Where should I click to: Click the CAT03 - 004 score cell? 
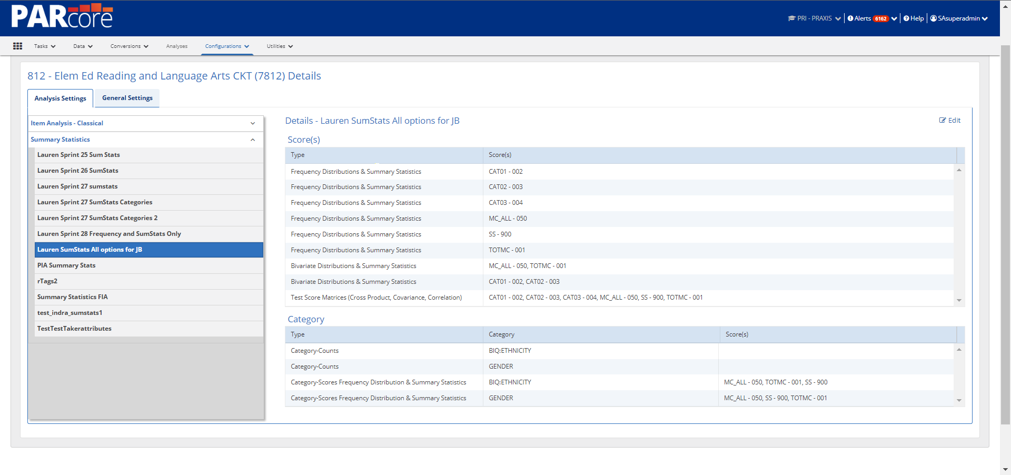[x=718, y=203]
